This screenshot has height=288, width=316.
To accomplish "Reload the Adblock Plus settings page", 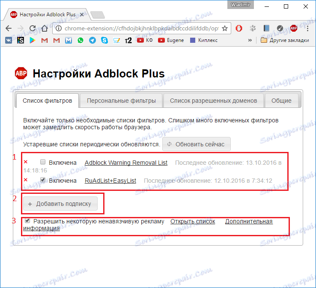I will [x=33, y=28].
